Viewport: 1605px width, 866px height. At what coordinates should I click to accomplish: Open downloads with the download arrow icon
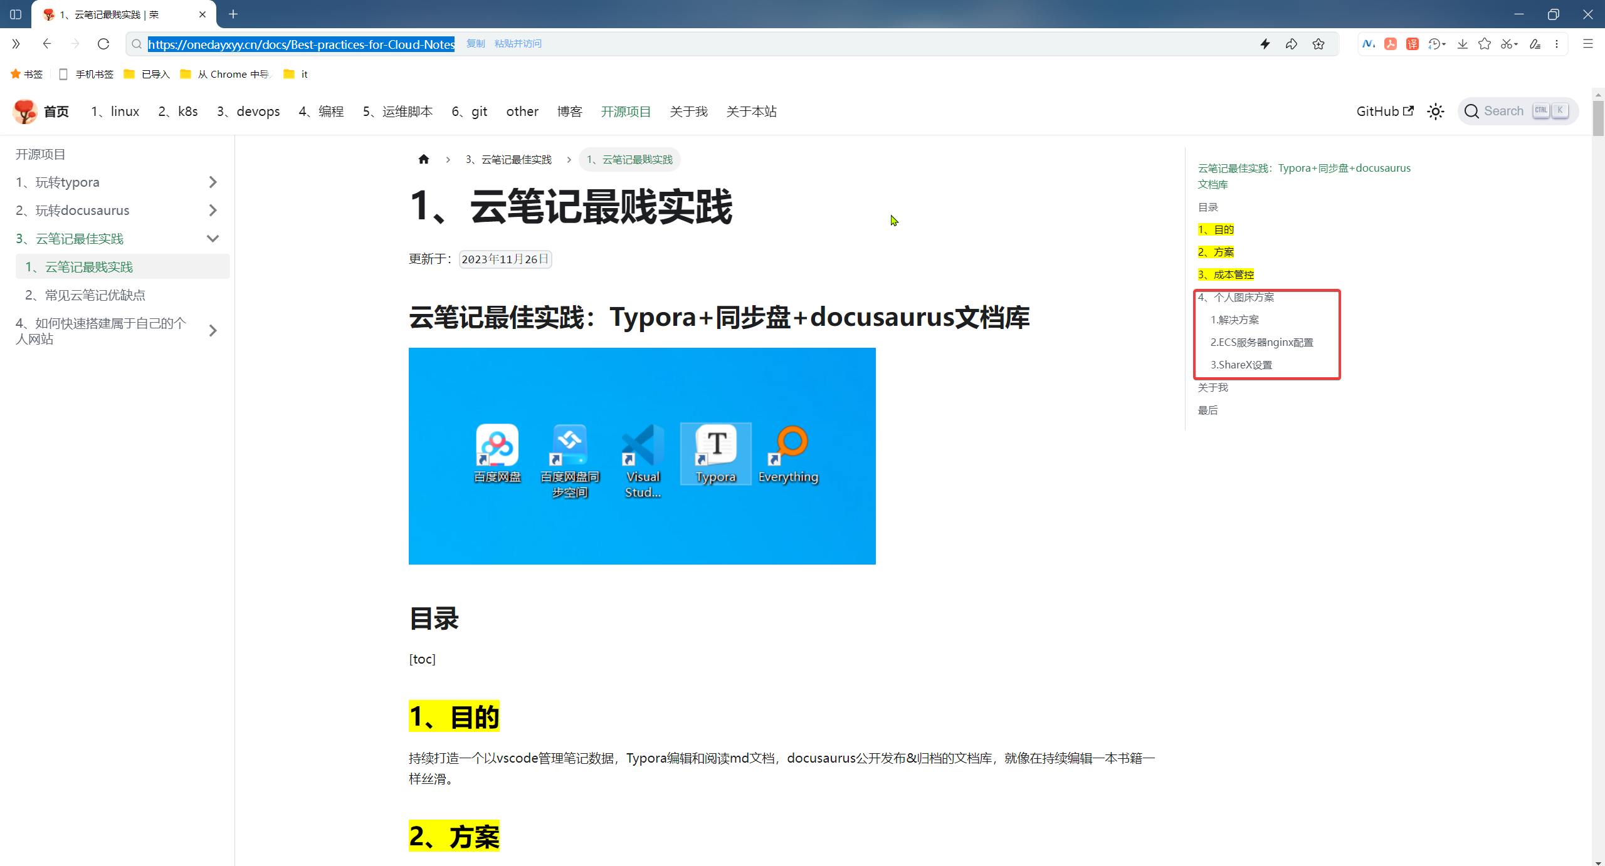tap(1463, 44)
